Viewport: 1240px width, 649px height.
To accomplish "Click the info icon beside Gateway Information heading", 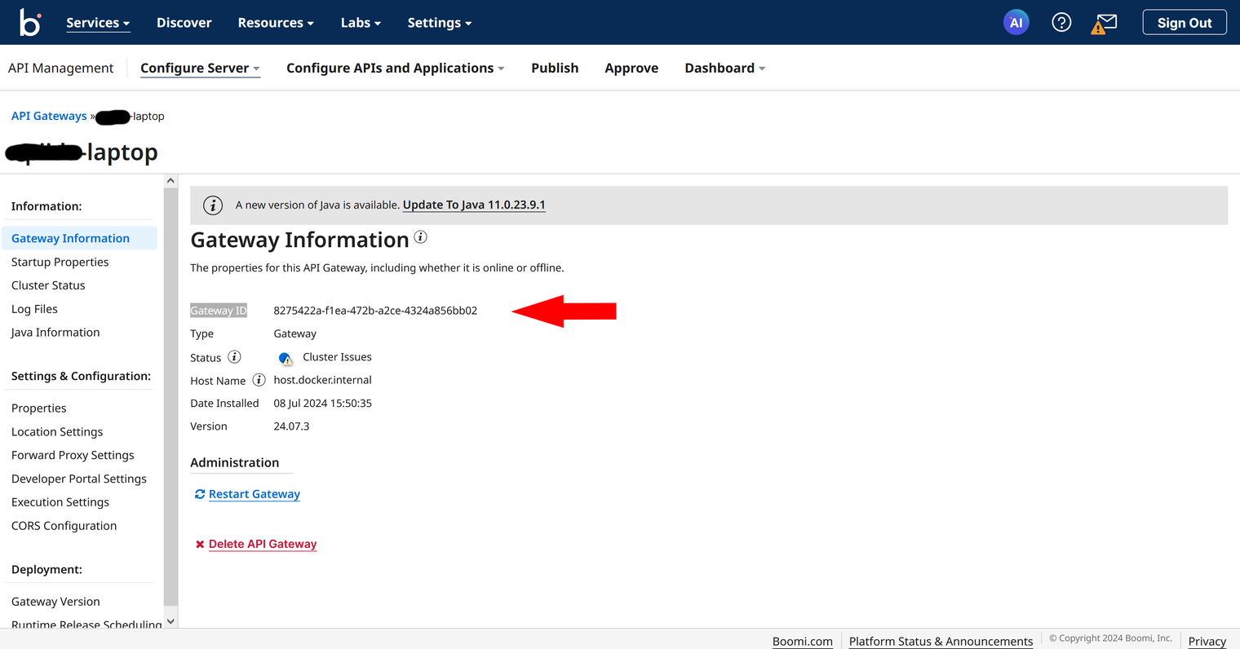I will click(x=420, y=236).
